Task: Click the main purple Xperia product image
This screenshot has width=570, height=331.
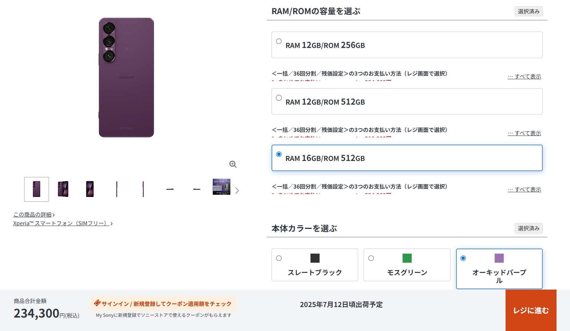Action: 126,77
